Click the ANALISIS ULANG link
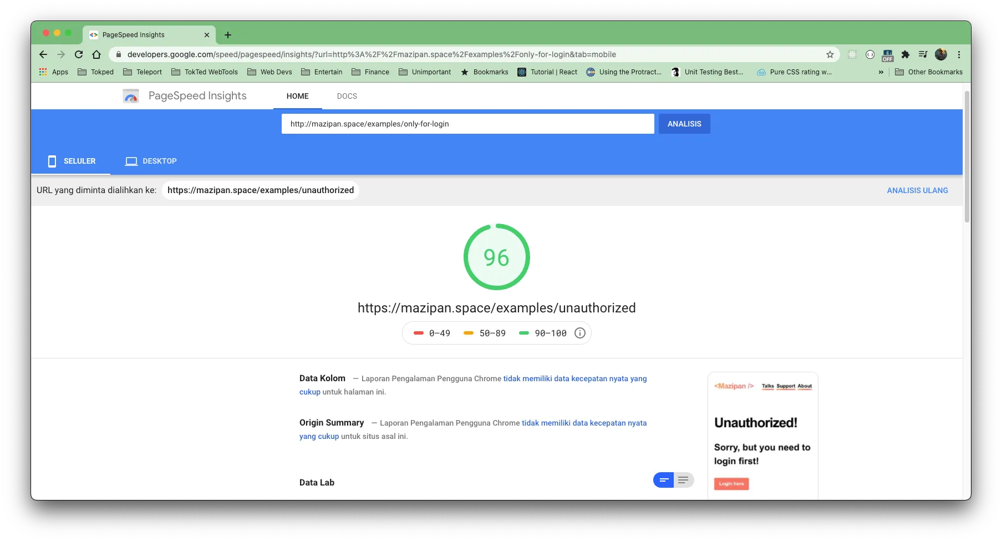Screen dimensions: 1002x541 click(x=917, y=190)
